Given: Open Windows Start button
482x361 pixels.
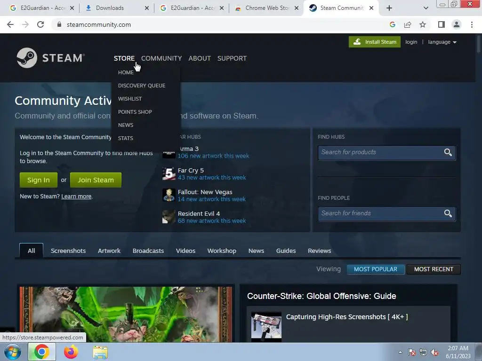Looking at the screenshot, I should [x=13, y=352].
